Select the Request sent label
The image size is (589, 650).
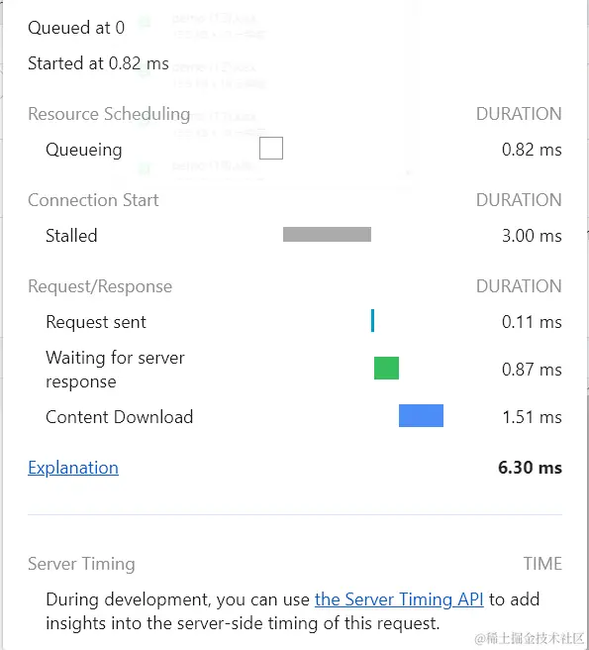(x=96, y=322)
